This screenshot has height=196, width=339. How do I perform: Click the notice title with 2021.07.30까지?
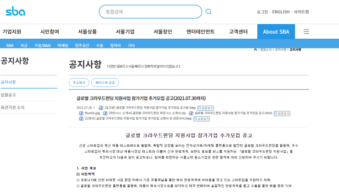[141, 98]
